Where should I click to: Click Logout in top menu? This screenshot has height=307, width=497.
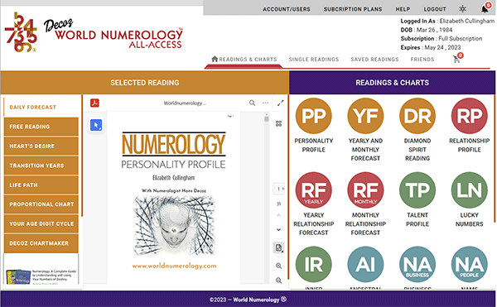435,9
